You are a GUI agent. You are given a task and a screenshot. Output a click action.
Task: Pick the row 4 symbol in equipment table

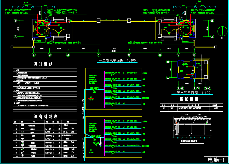tap(23, 135)
